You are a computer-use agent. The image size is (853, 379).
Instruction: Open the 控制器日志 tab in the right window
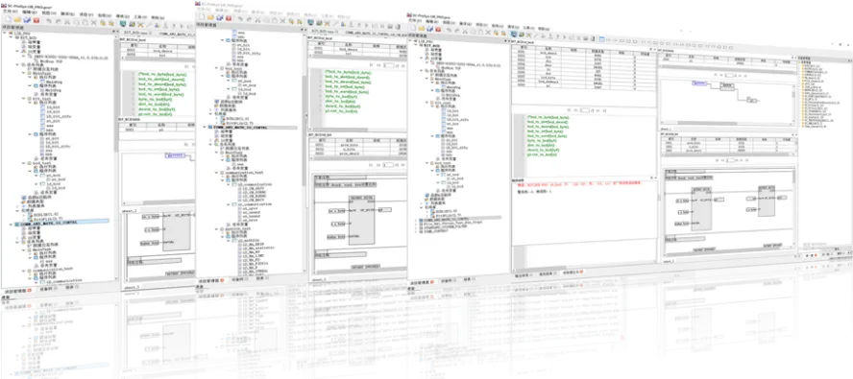pyautogui.click(x=573, y=271)
